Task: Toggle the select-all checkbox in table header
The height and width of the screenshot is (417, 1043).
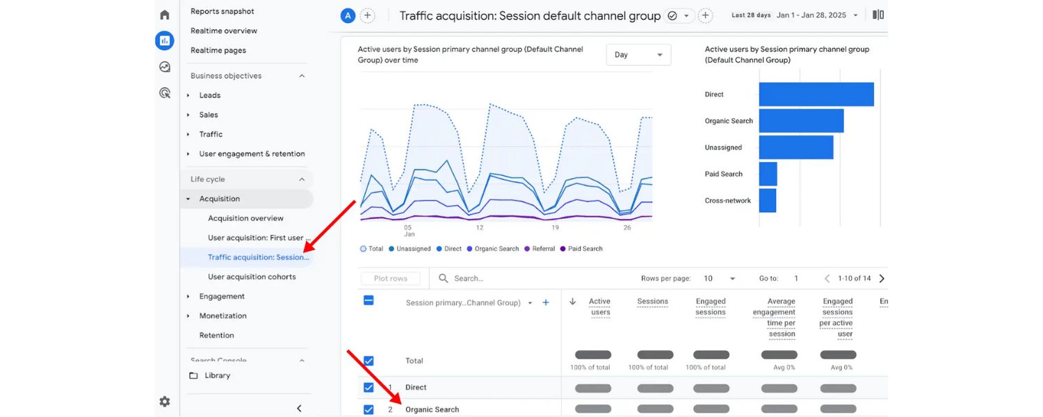Action: click(x=368, y=300)
